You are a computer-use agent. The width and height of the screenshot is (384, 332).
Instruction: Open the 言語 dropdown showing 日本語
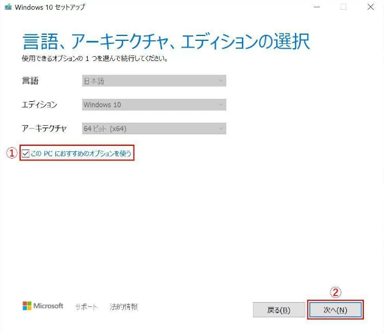pos(154,81)
